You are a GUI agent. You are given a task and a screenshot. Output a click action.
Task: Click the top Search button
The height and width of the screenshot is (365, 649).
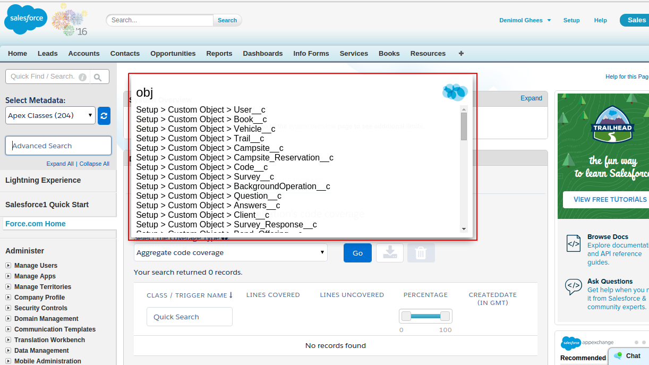[x=227, y=20]
